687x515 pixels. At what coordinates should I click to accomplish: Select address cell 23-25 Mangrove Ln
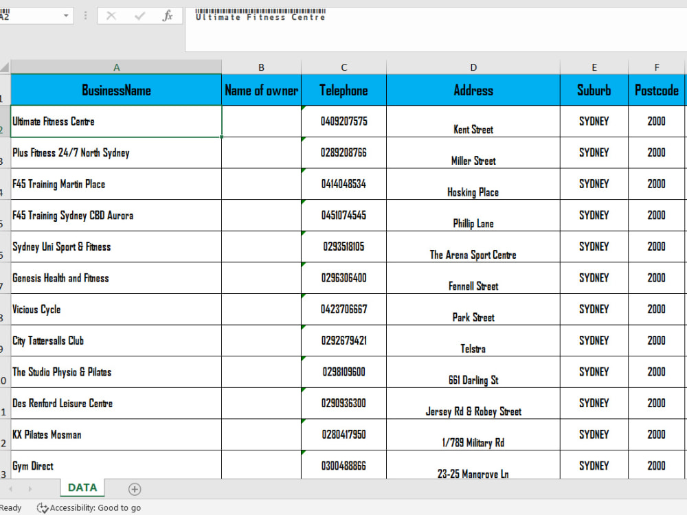473,465
